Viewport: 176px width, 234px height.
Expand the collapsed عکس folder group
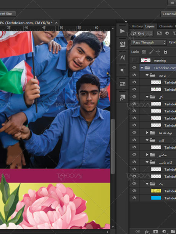tap(147, 155)
